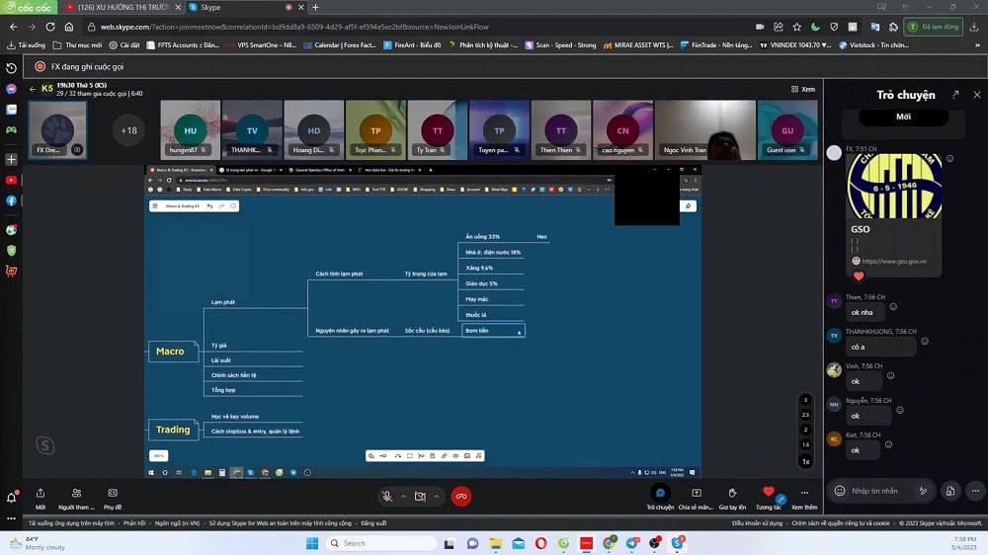Click Phản hồi feedback link
This screenshot has height=555, width=988.
134,522
